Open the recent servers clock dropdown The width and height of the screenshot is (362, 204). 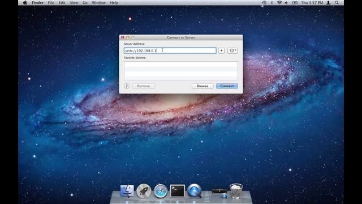click(x=232, y=50)
